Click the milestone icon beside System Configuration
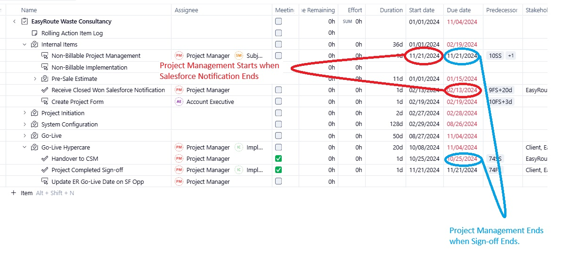This screenshot has width=563, height=260. coord(34,125)
